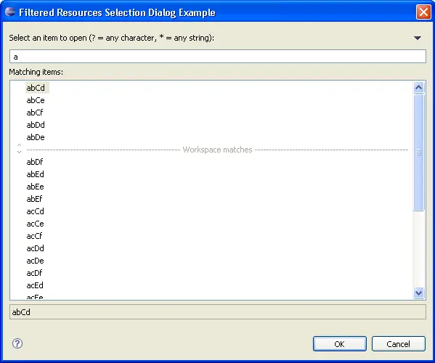Select the abEf item

(34, 199)
